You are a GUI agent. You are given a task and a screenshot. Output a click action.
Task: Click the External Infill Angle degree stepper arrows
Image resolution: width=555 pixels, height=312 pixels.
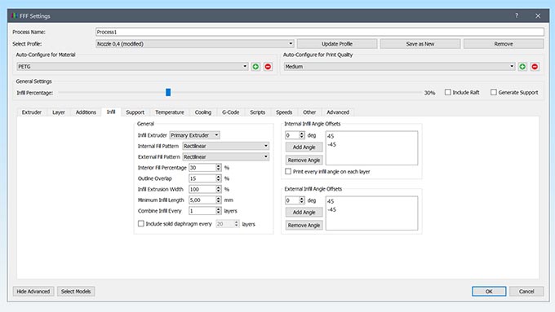pyautogui.click(x=302, y=200)
